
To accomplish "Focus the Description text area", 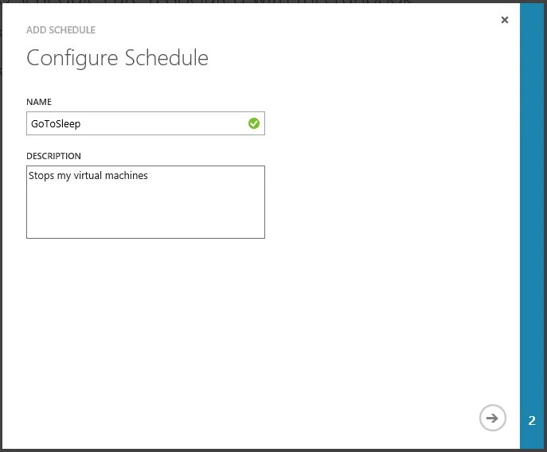I will click(x=146, y=202).
